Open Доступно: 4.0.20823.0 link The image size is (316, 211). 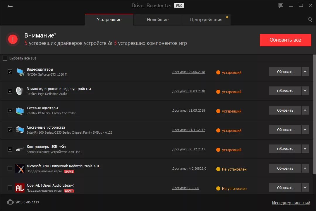189,169
